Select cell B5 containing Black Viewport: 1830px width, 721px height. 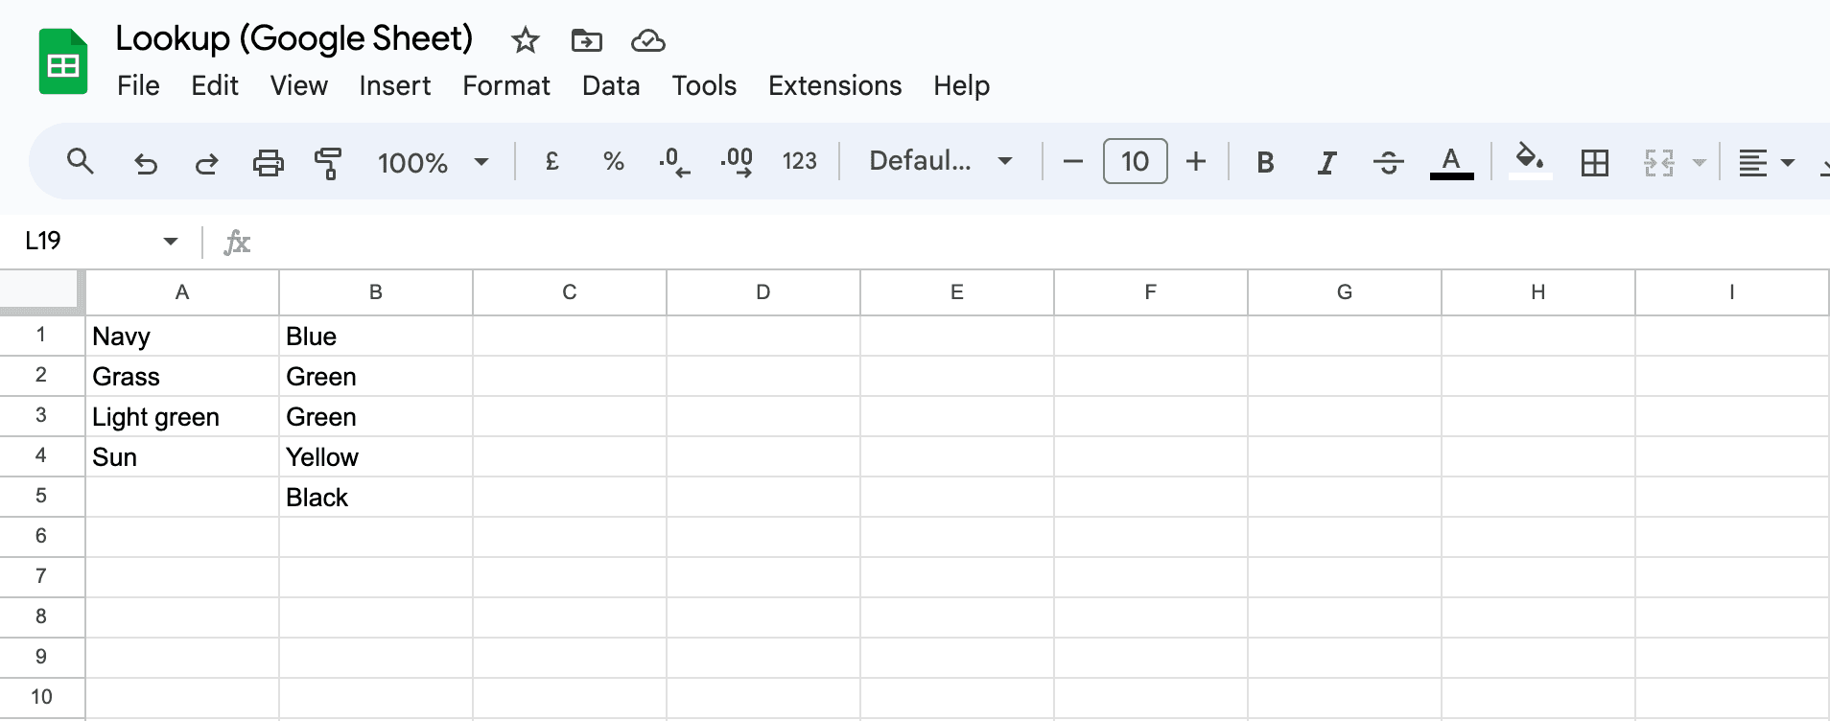click(x=375, y=497)
